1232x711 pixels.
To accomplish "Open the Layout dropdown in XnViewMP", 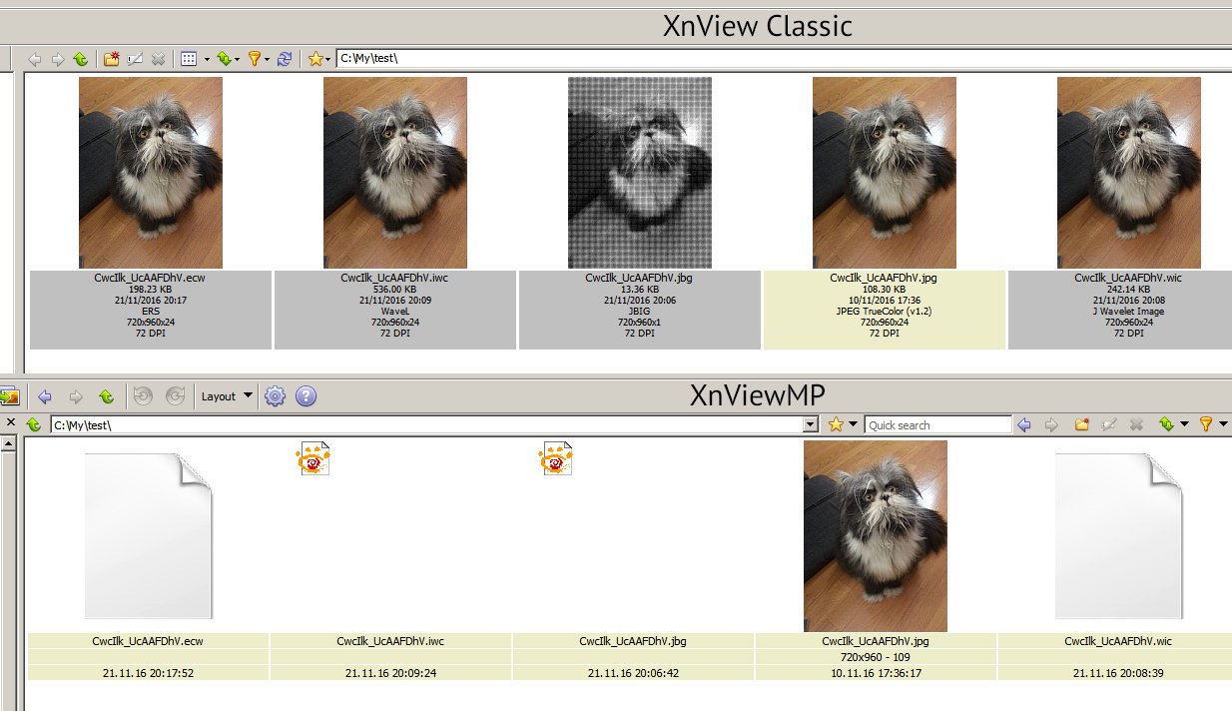I will (227, 396).
